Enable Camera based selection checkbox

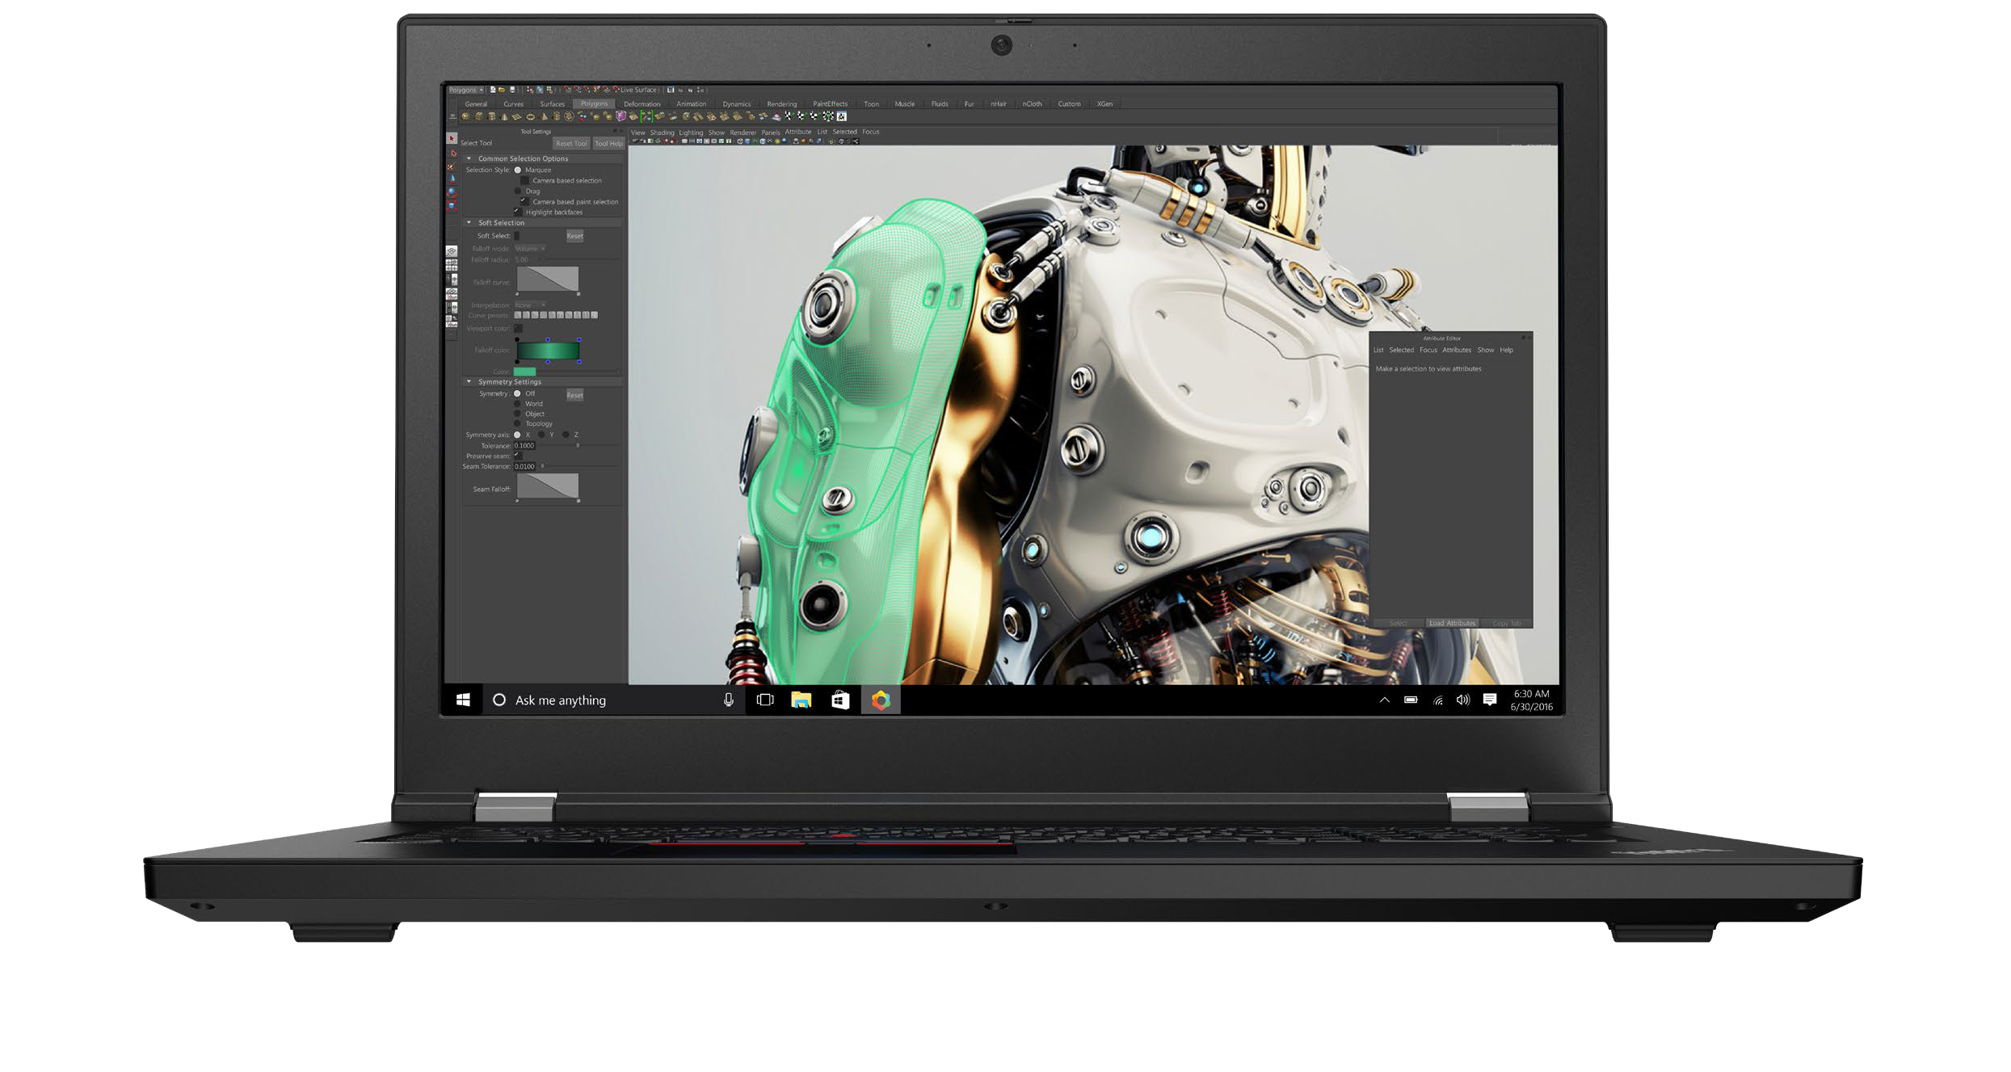click(524, 180)
